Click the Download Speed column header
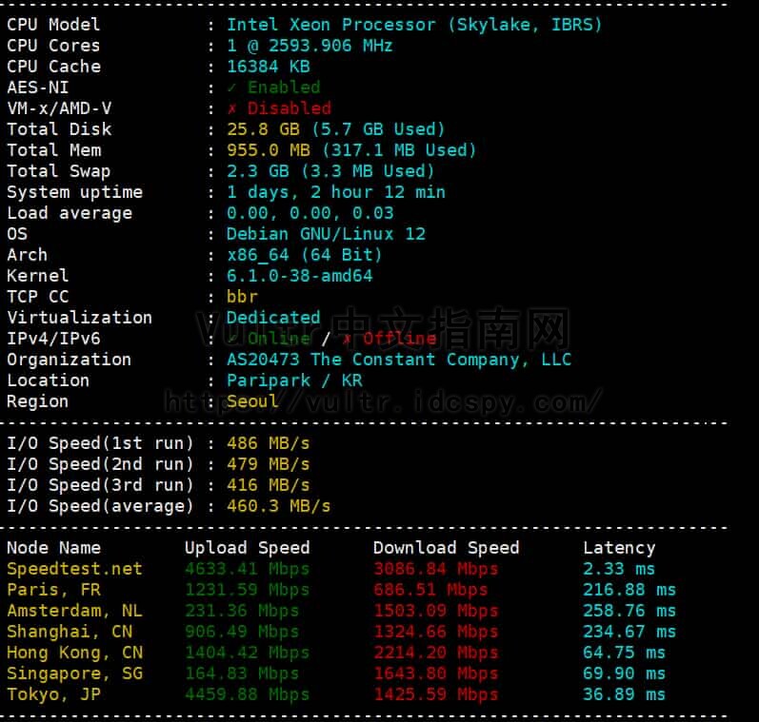Viewport: 759px width, 722px height. coord(446,548)
